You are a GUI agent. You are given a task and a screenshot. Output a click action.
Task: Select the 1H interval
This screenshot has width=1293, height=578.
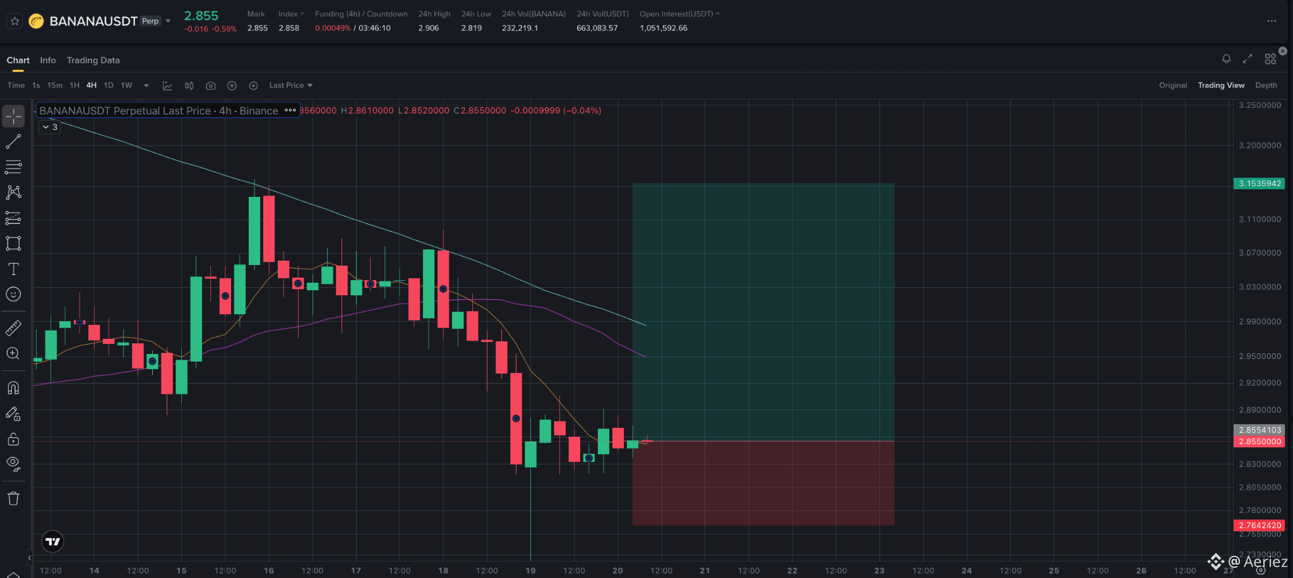click(74, 85)
